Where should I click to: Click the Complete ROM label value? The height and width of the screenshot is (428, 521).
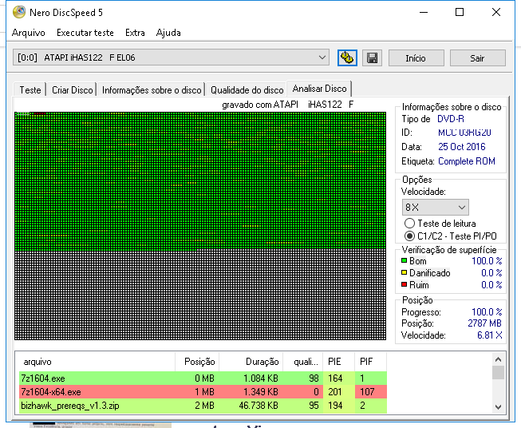[x=467, y=161]
